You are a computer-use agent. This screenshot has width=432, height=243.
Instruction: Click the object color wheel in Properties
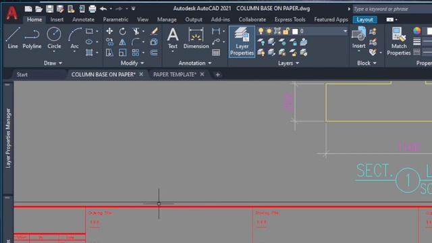point(417,31)
